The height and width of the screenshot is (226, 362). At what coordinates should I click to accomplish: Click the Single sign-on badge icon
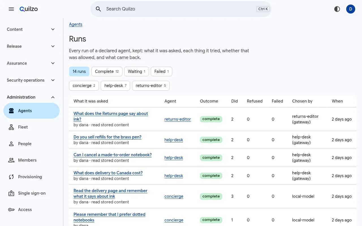[11, 193]
